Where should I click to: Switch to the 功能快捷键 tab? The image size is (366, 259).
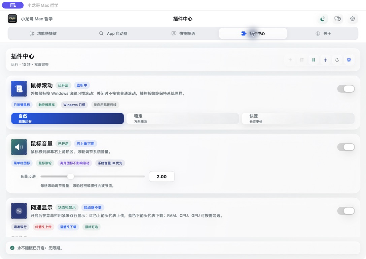[43, 33]
